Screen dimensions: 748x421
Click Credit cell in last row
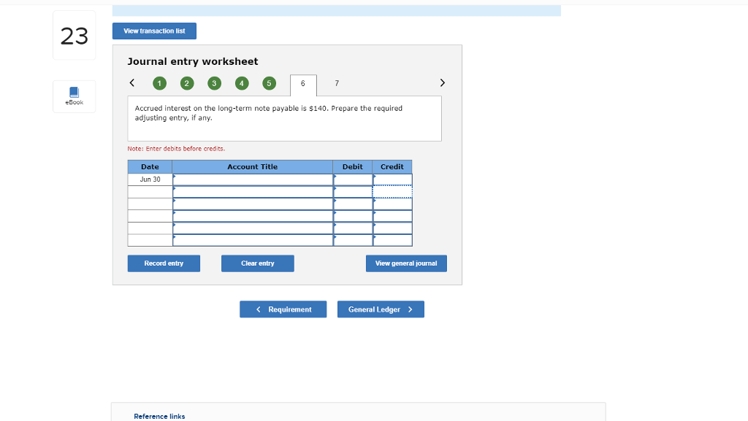[x=392, y=240]
